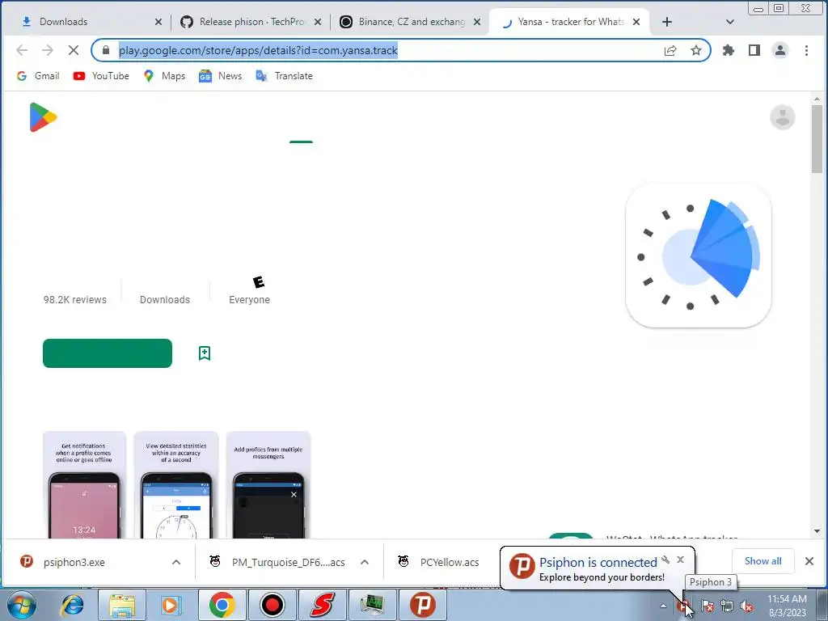Open red S application in taskbar
This screenshot has width=828, height=621.
coord(322,605)
